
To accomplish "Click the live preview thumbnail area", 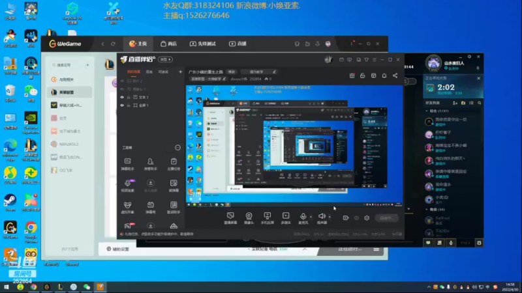I will coord(294,146).
